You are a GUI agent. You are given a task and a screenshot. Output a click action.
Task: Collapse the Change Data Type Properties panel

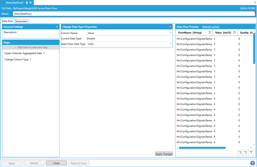click(x=170, y=27)
